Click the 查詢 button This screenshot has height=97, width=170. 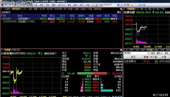click(x=153, y=53)
